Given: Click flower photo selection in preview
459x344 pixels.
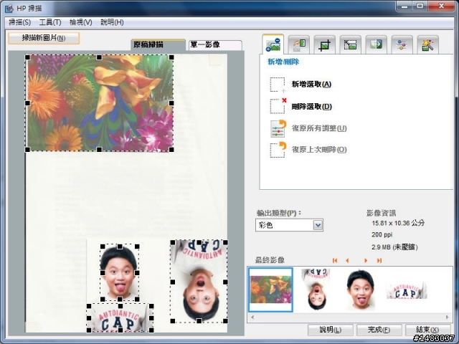Looking at the screenshot, I should tap(100, 103).
